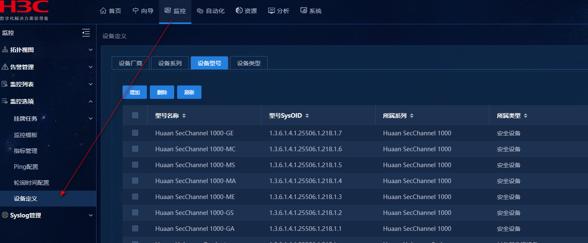The height and width of the screenshot is (243, 588).
Task: Click SysOID cell 1.3.6.1.4.1.25506.1.218.1.5
Action: [x=306, y=165]
